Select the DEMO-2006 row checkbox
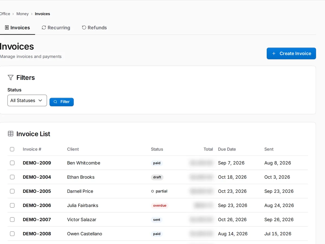This screenshot has width=325, height=244. pyautogui.click(x=12, y=206)
